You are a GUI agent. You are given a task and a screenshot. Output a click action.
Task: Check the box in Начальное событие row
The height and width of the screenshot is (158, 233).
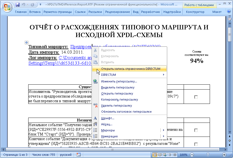coord(196,130)
